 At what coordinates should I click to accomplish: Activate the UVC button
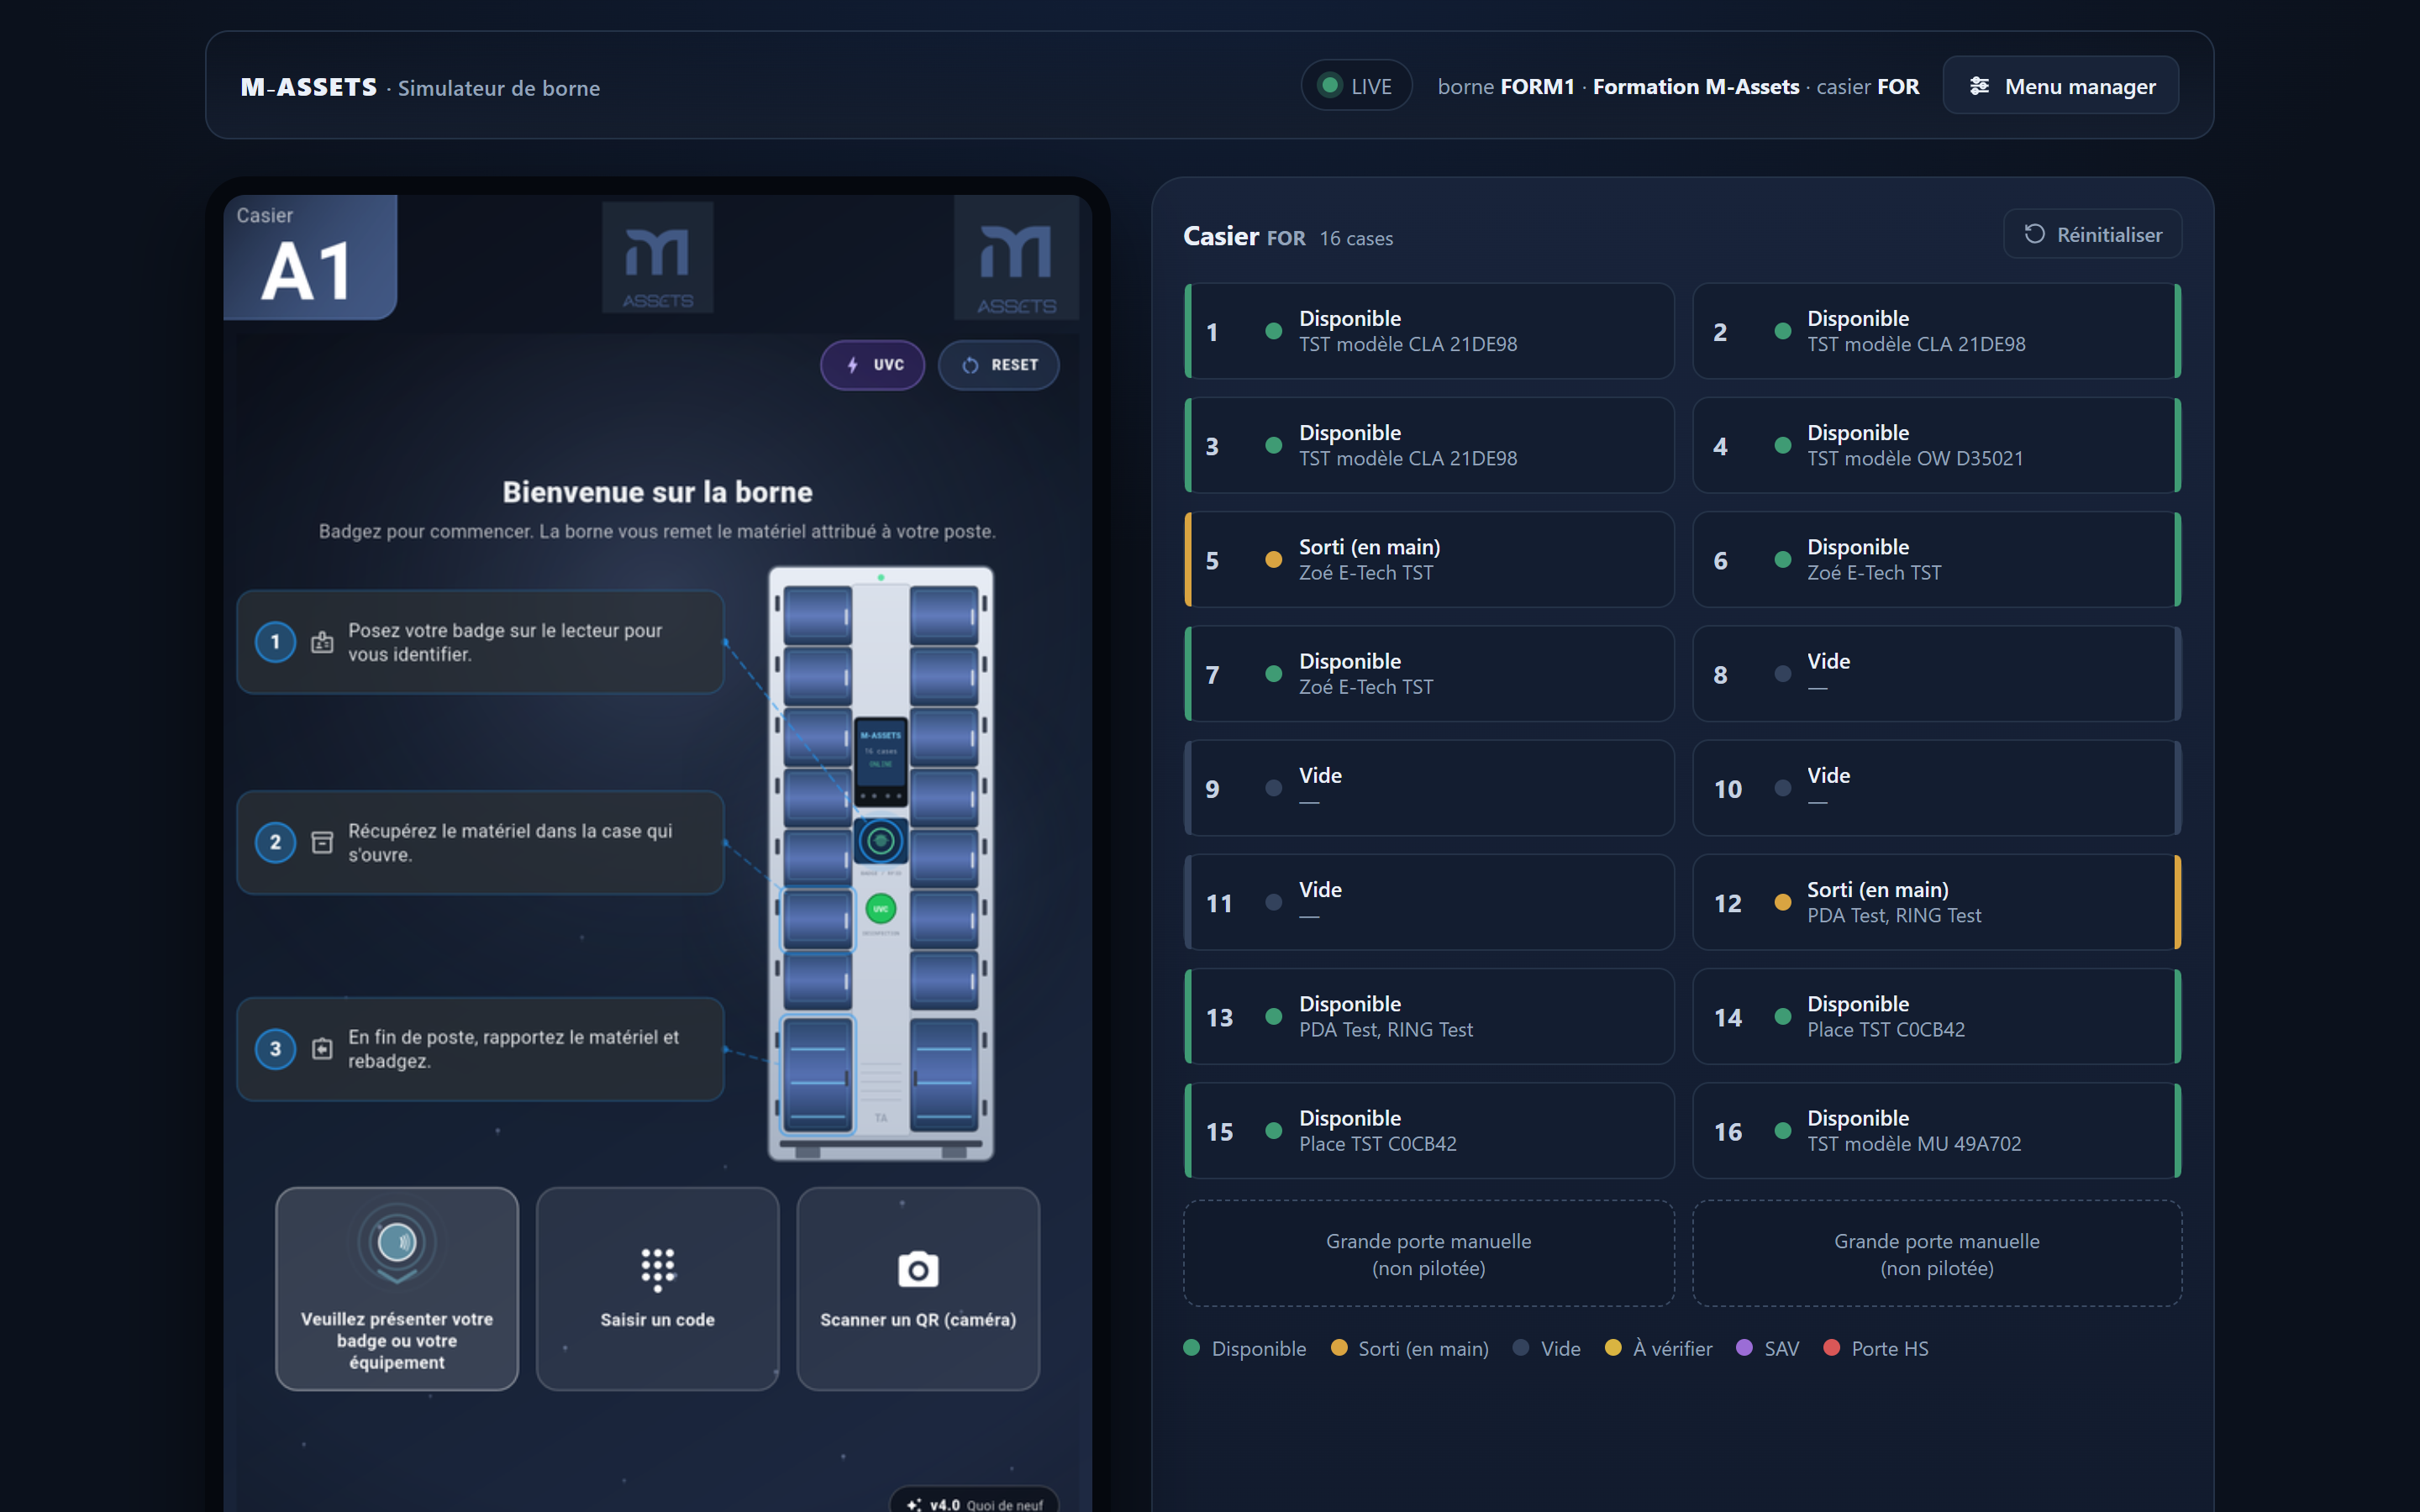(x=872, y=365)
